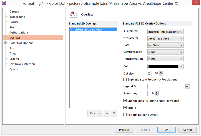Increase the Dot size spinner value
The image size is (201, 136).
[x=161, y=72]
